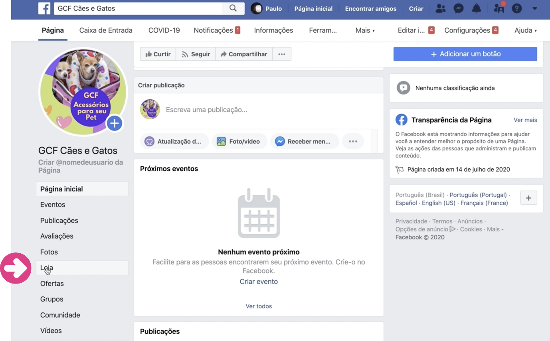
Task: Click the Compartilhar share button
Action: [x=244, y=54]
